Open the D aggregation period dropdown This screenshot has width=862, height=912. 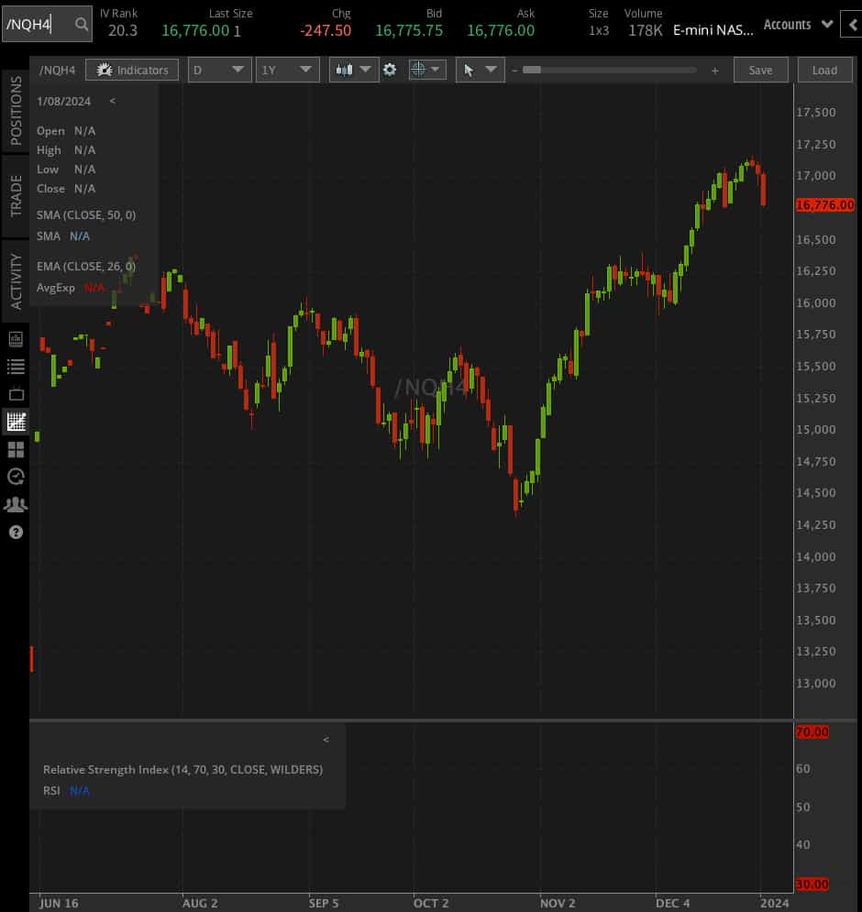tap(219, 70)
